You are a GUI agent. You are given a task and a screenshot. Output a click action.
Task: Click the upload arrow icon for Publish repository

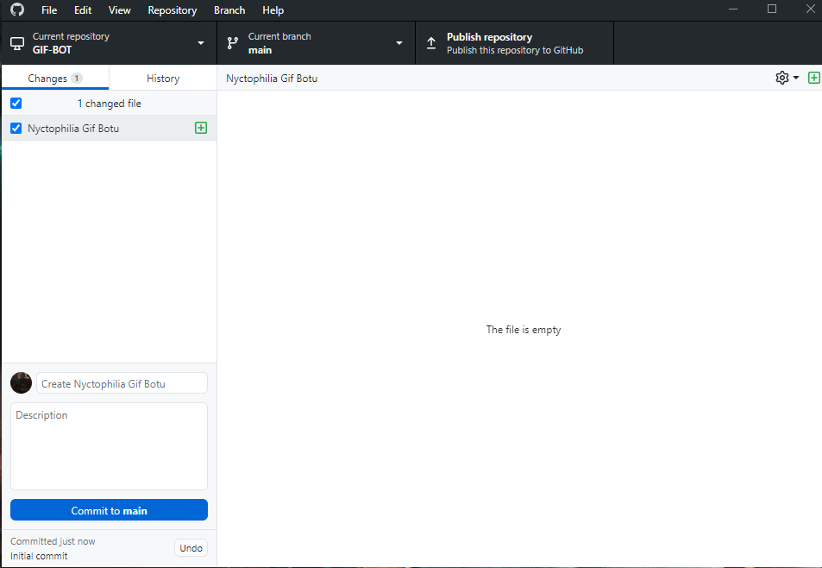(x=431, y=43)
